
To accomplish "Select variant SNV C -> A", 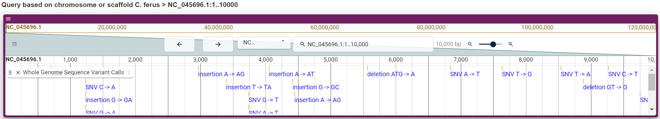I will click(x=100, y=87).
